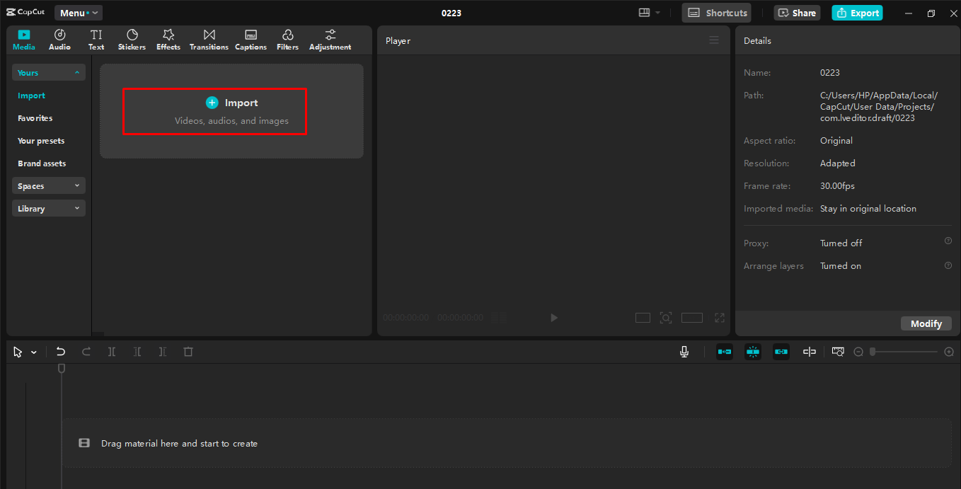Enter fullscreen in the Player
The height and width of the screenshot is (489, 961).
720,318
